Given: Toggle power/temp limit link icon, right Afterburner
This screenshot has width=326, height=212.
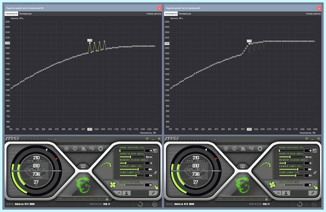Looking at the screenshot, I should coord(315,172).
